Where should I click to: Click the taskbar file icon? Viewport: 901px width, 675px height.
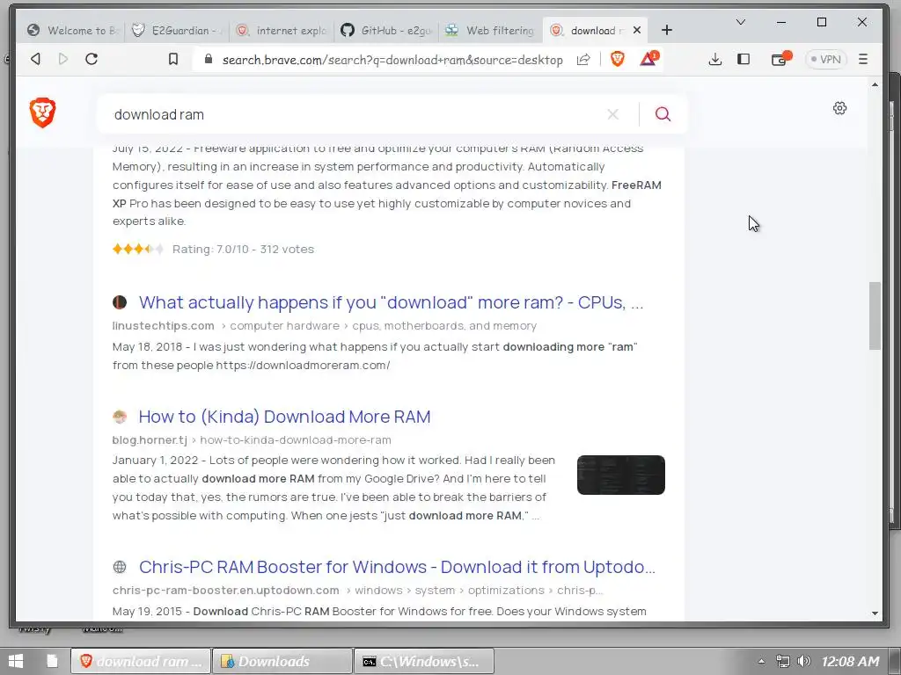(52, 661)
